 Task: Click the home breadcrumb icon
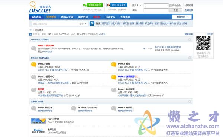[x=30, y=30]
